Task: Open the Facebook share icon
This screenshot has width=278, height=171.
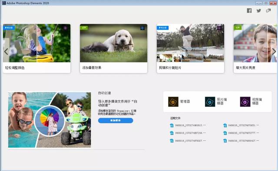Action: 249,10
